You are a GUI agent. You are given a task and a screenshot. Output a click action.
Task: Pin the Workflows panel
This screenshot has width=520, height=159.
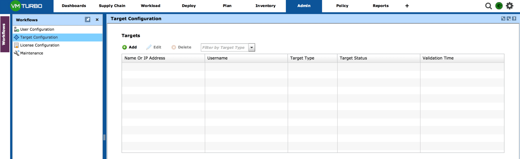tap(88, 20)
